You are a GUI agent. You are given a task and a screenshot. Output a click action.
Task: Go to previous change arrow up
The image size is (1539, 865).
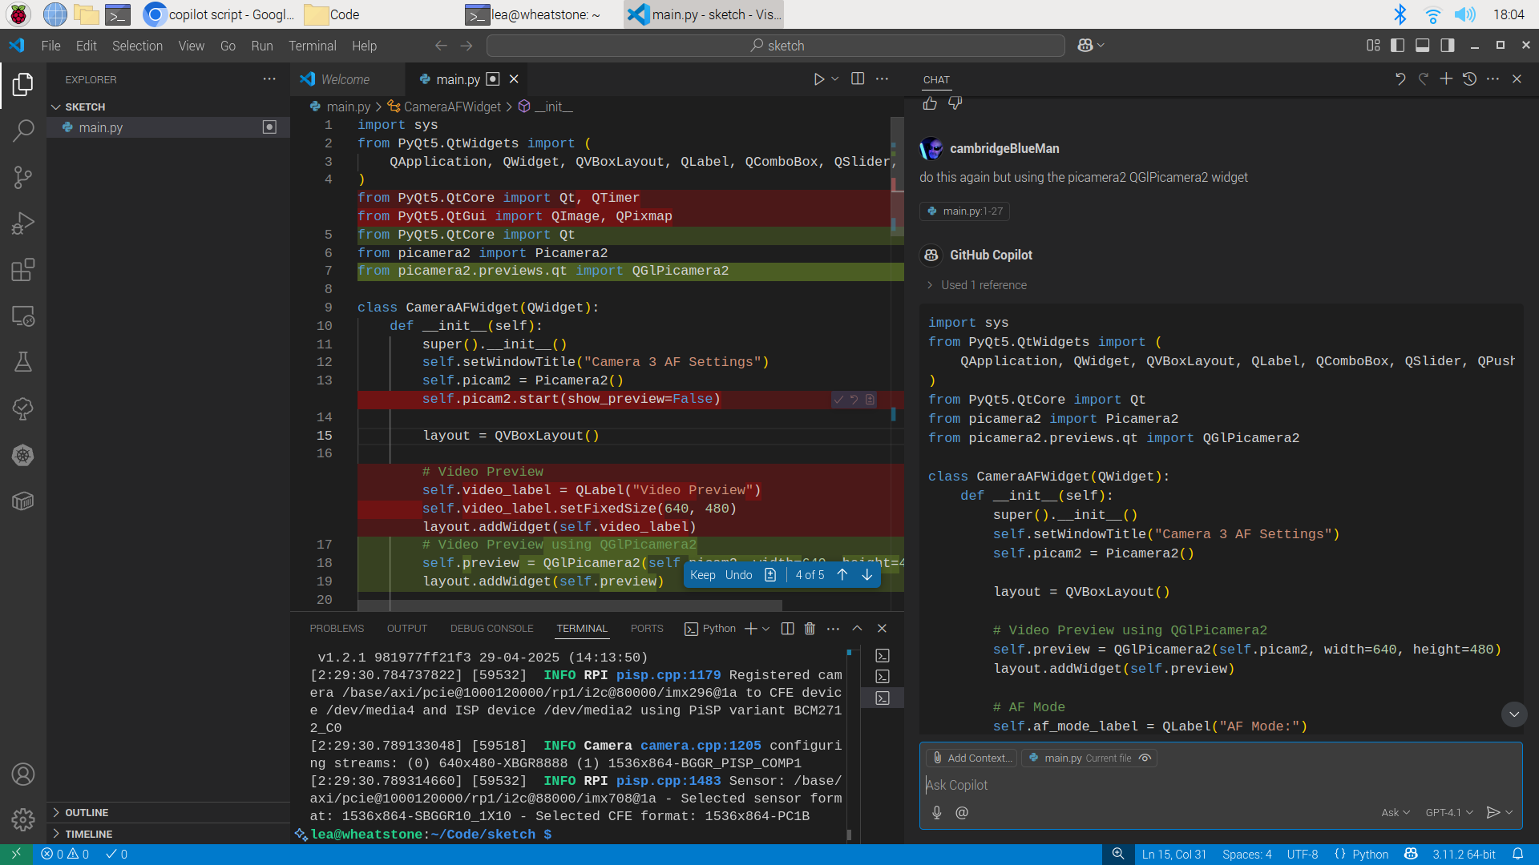point(842,575)
